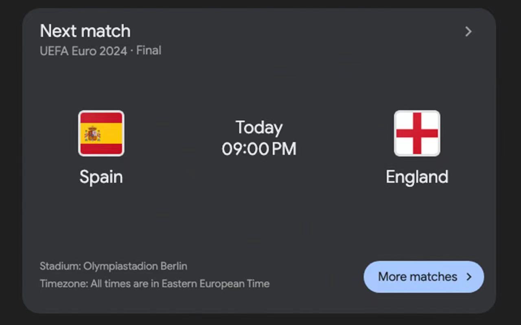Select the England team name
The height and width of the screenshot is (325, 521).
click(417, 177)
